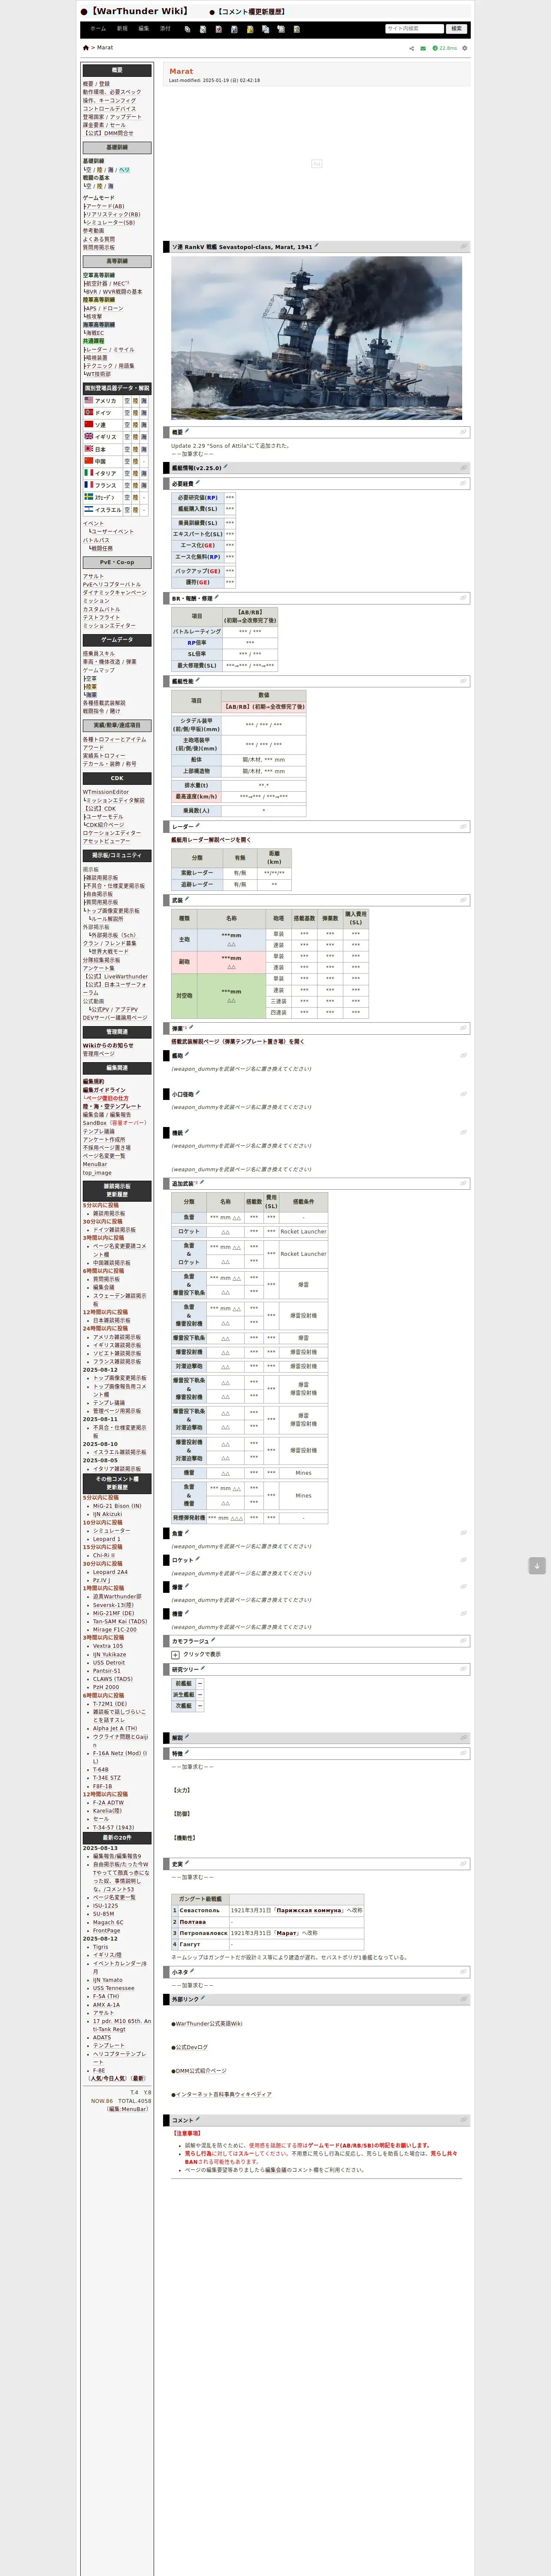
Task: Click the edit pencil beside 武装 heading
Action: tap(187, 899)
